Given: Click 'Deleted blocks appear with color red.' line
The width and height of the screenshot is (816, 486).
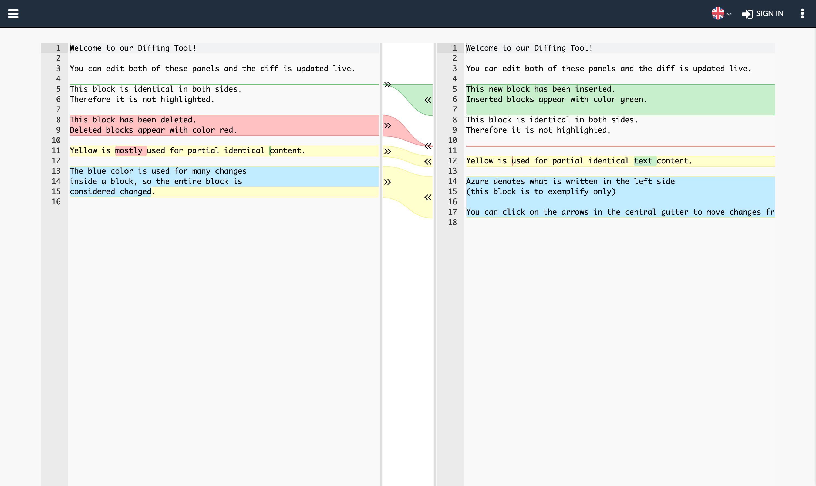Looking at the screenshot, I should point(153,130).
